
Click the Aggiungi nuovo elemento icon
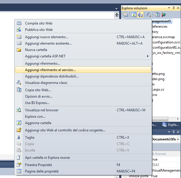19,37
